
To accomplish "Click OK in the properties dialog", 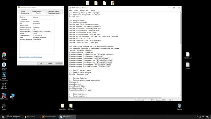I will [x=41, y=63].
